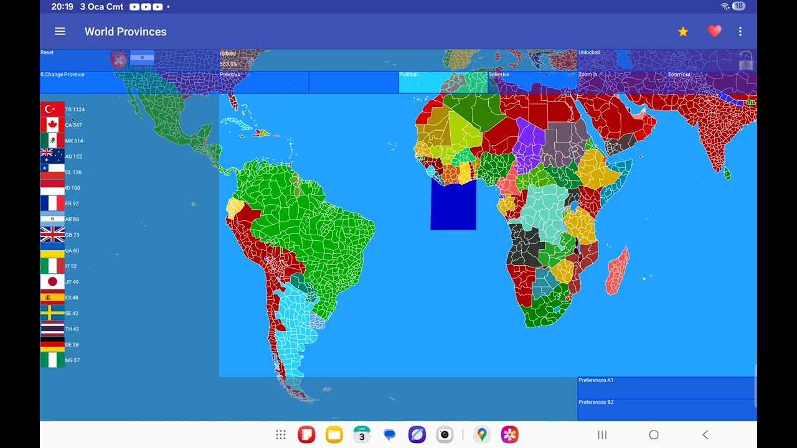Select the Germany flag in the ranking list

pyautogui.click(x=52, y=345)
